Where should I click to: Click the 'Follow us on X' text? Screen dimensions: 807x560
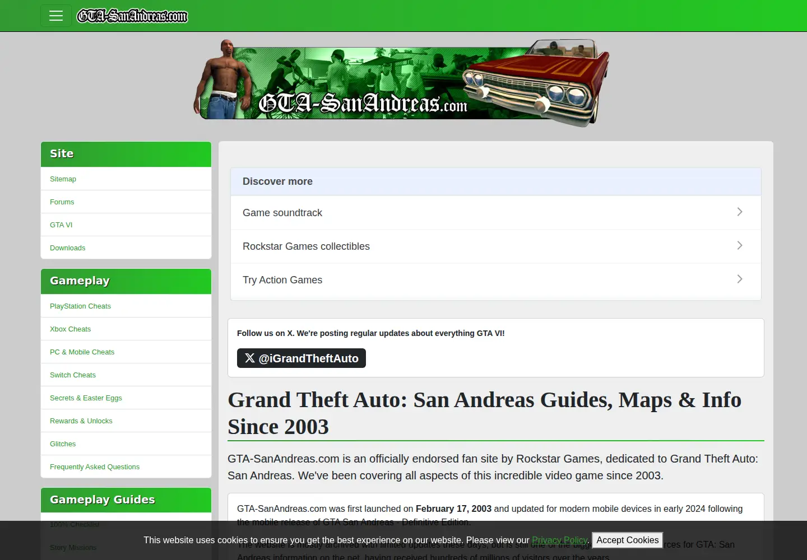click(370, 333)
